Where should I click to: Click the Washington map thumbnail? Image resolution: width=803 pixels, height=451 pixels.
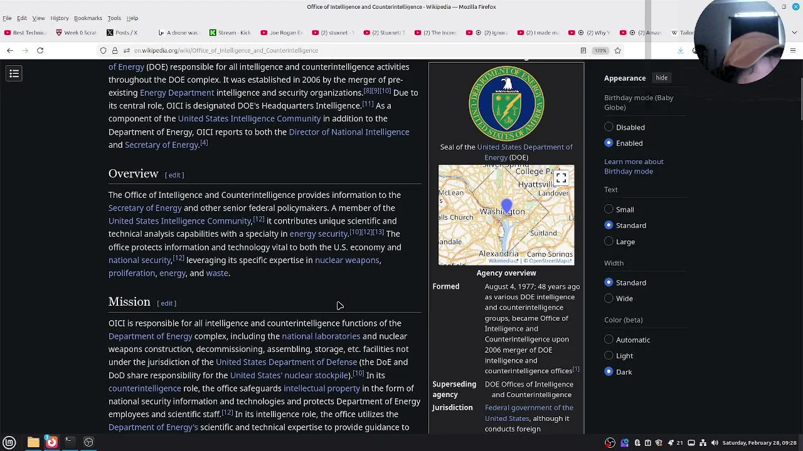[x=506, y=215]
